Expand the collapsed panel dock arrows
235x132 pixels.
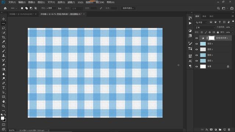(x=192, y=12)
